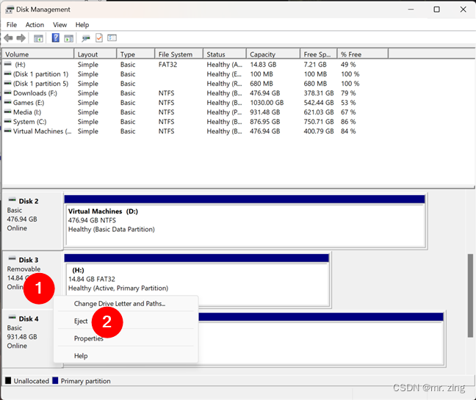Click the vertical scrollbar thumb in disk pane
476x400 pixels.
[470, 296]
